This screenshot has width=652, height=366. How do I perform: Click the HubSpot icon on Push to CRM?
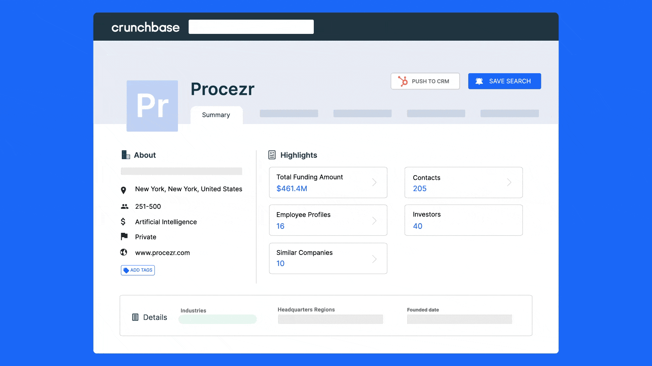click(x=404, y=81)
